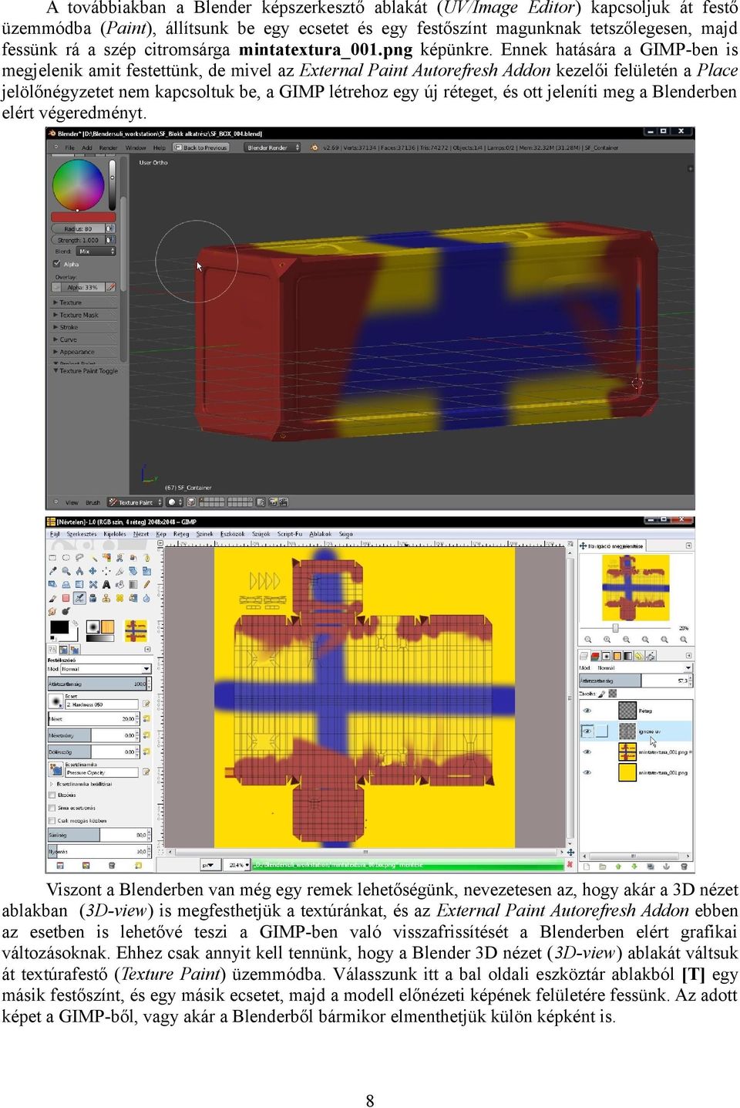
Task: Select GIMP Airbrush tool
Action: (x=79, y=598)
